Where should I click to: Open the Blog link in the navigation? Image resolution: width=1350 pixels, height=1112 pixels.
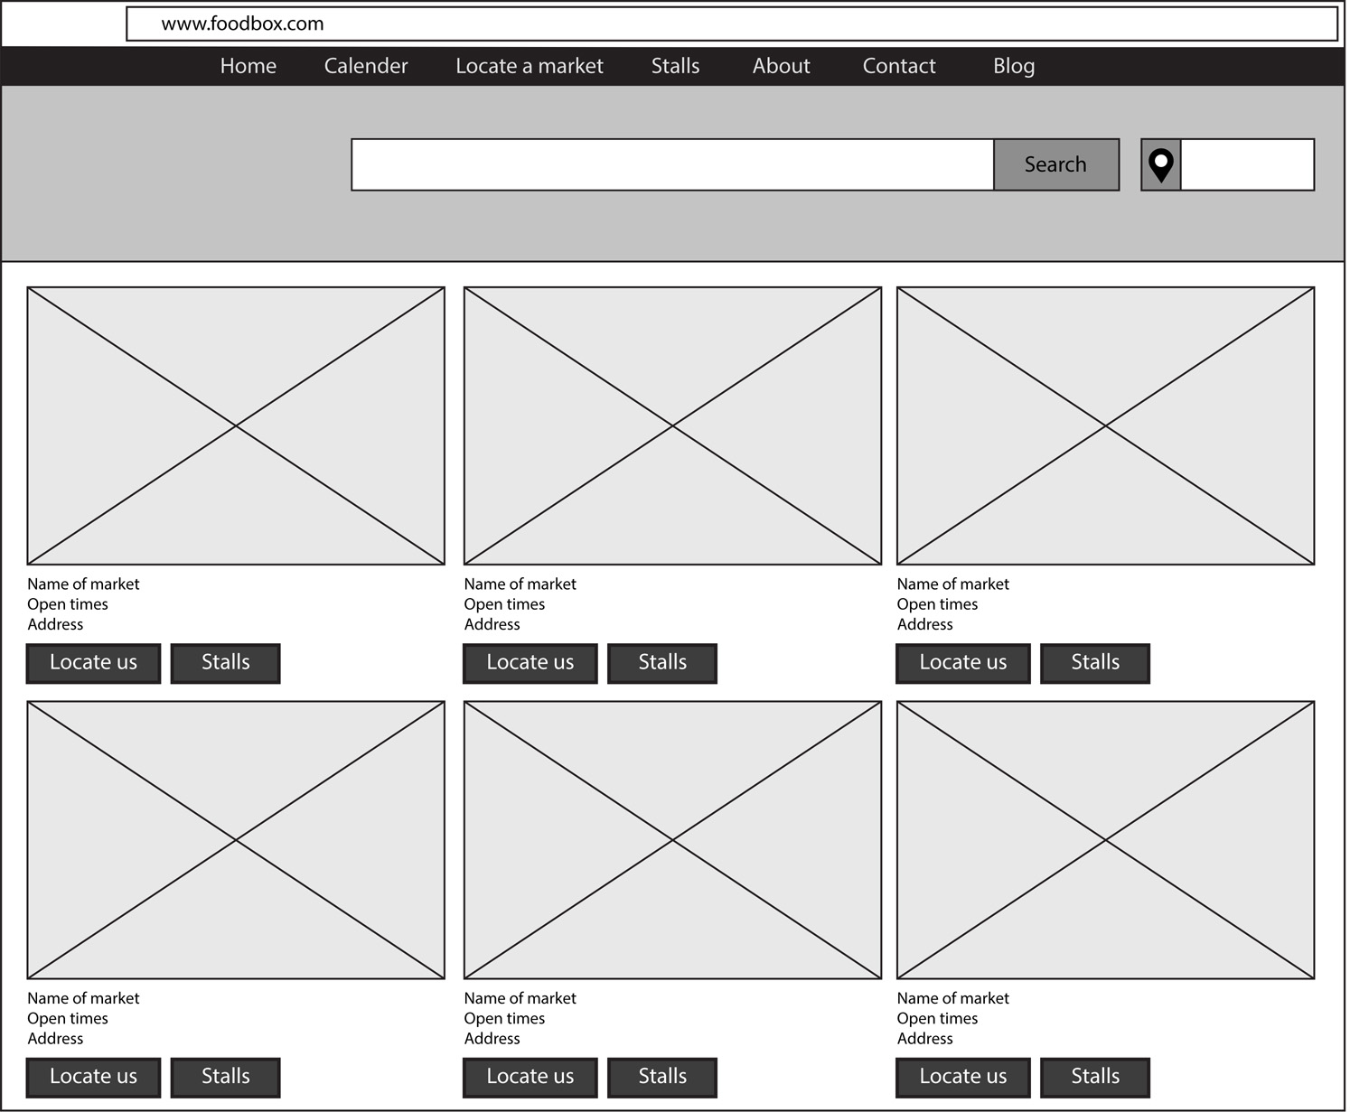pos(1014,66)
